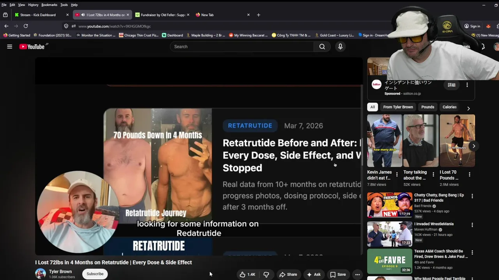Close the Kick Dashboard tab
The image size is (499, 280).
click(x=67, y=15)
